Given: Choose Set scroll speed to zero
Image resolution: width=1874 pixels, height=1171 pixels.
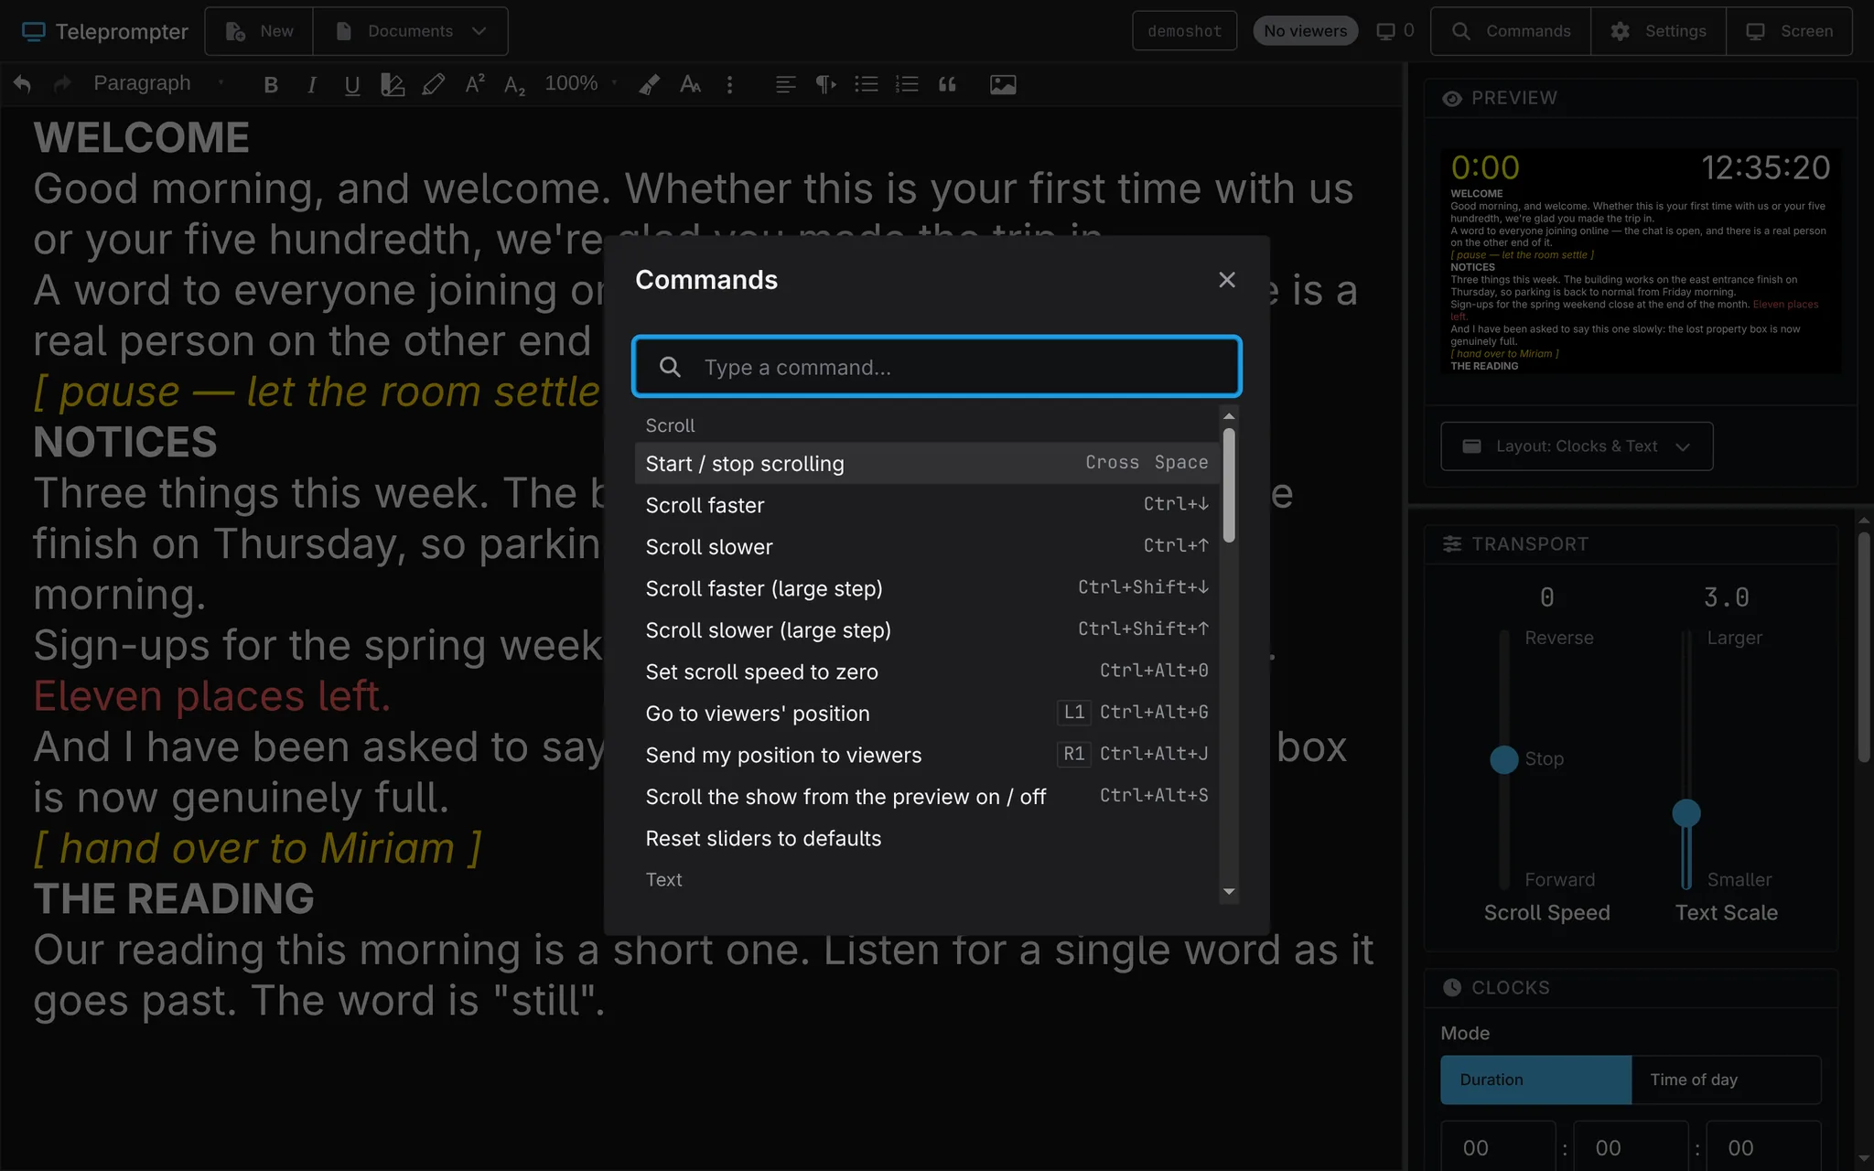Looking at the screenshot, I should [x=926, y=671].
